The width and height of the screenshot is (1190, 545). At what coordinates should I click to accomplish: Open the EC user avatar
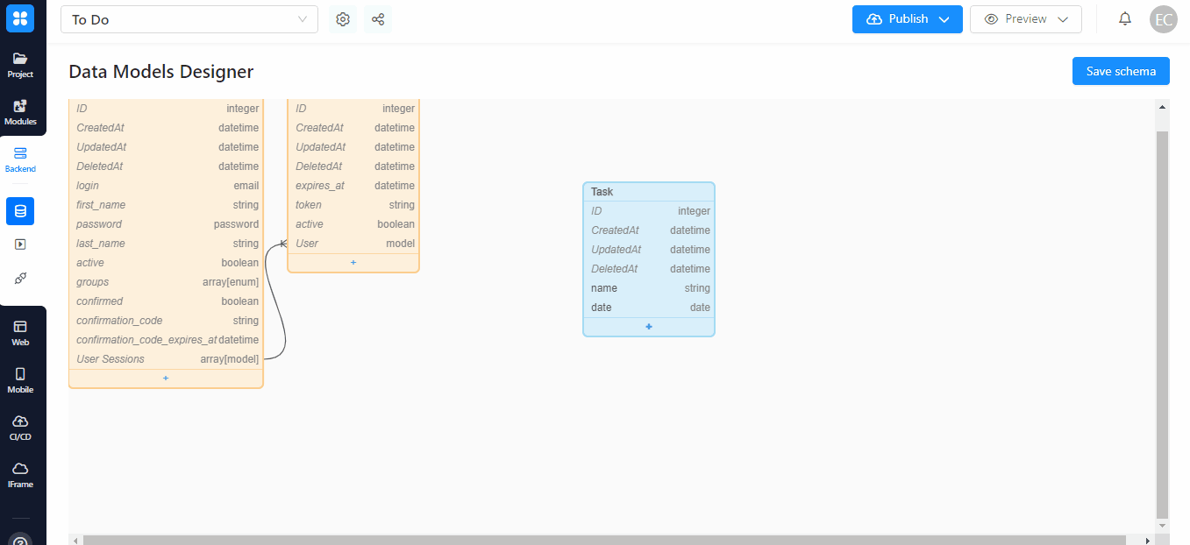[x=1164, y=19]
